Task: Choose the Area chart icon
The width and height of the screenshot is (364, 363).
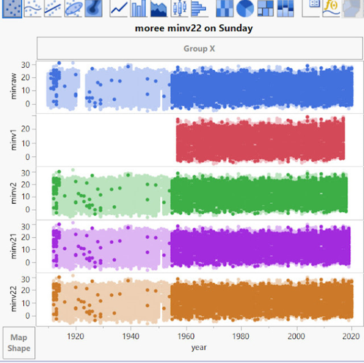Action: coord(158,8)
